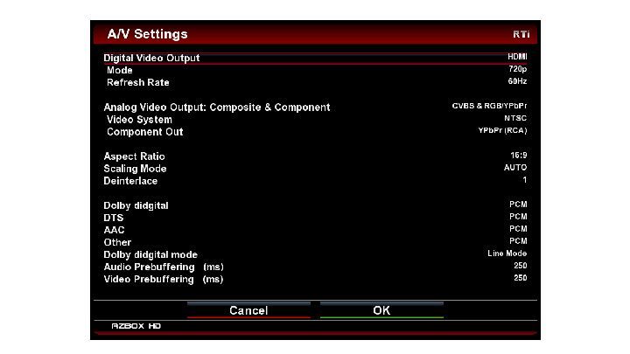
Task: Change the 720p mode value
Action: coord(517,69)
